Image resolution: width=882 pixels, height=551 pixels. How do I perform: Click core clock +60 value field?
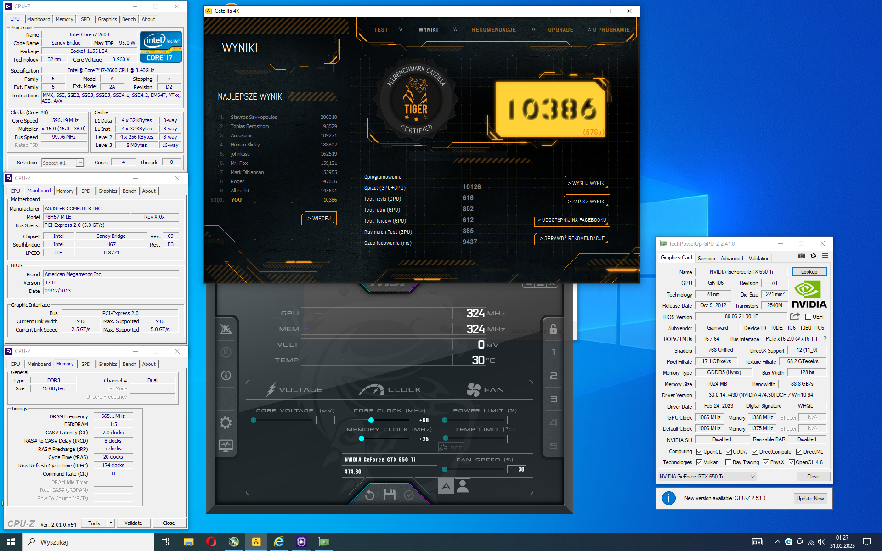click(x=421, y=420)
